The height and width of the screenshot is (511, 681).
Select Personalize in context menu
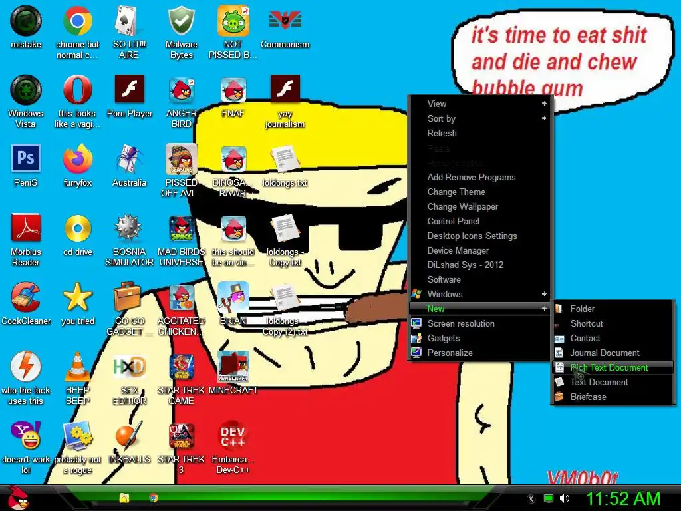click(x=480, y=353)
